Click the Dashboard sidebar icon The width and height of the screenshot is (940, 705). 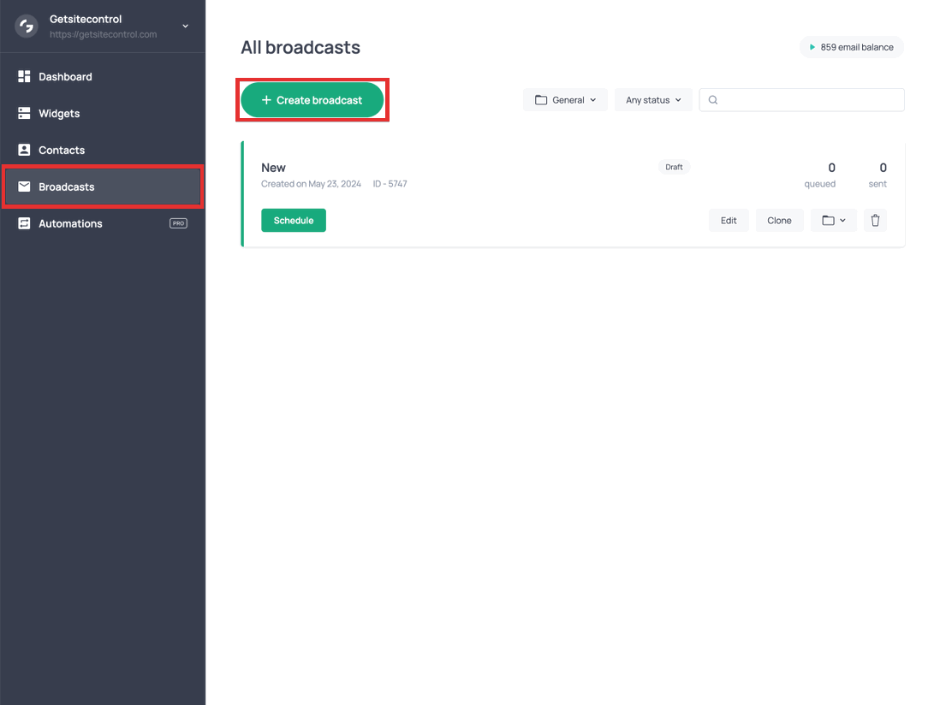click(24, 77)
